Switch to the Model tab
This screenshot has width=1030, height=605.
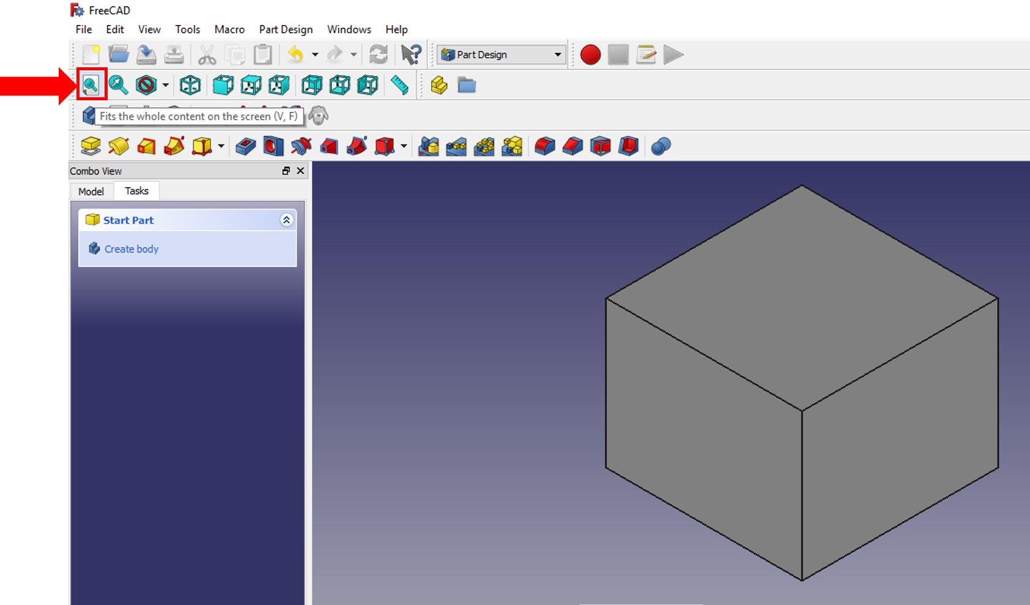pos(91,191)
